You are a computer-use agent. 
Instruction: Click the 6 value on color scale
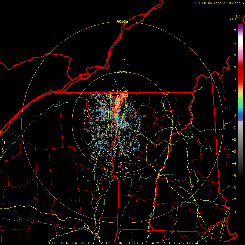pos(235,43)
